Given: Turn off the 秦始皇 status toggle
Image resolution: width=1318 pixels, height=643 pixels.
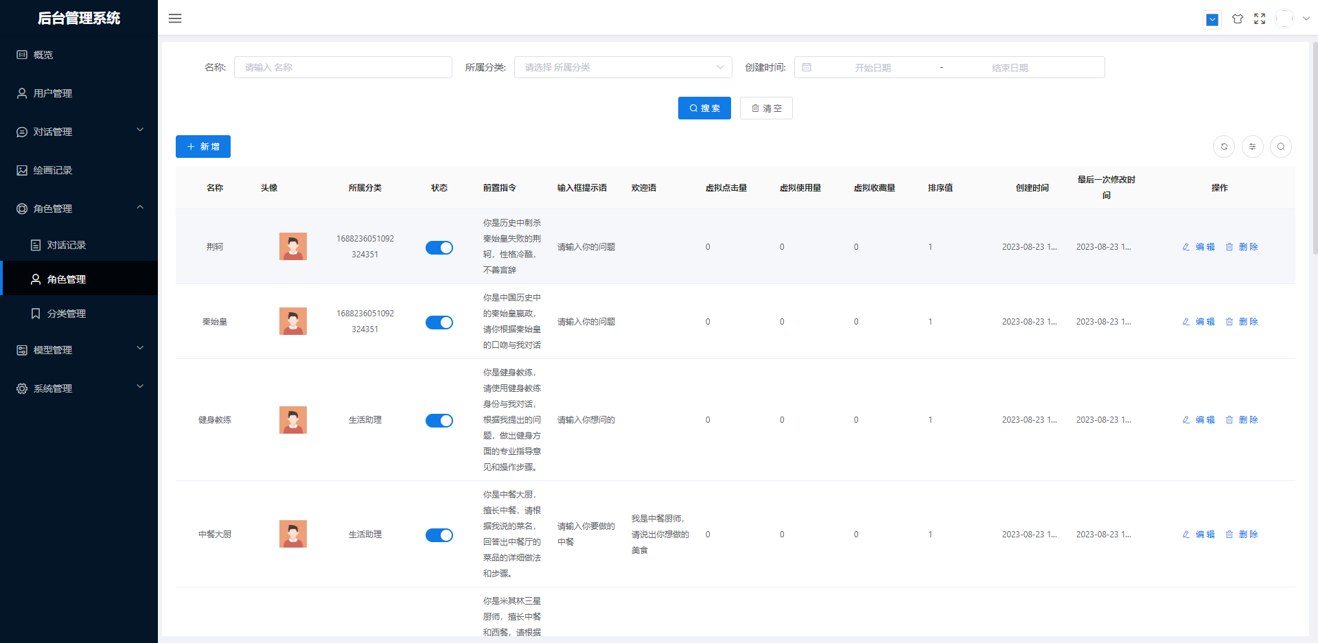Looking at the screenshot, I should click(x=439, y=322).
